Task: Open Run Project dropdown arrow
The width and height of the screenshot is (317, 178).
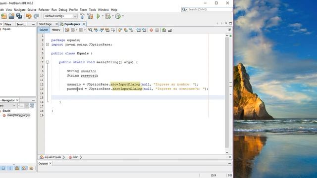Action: 103,16
